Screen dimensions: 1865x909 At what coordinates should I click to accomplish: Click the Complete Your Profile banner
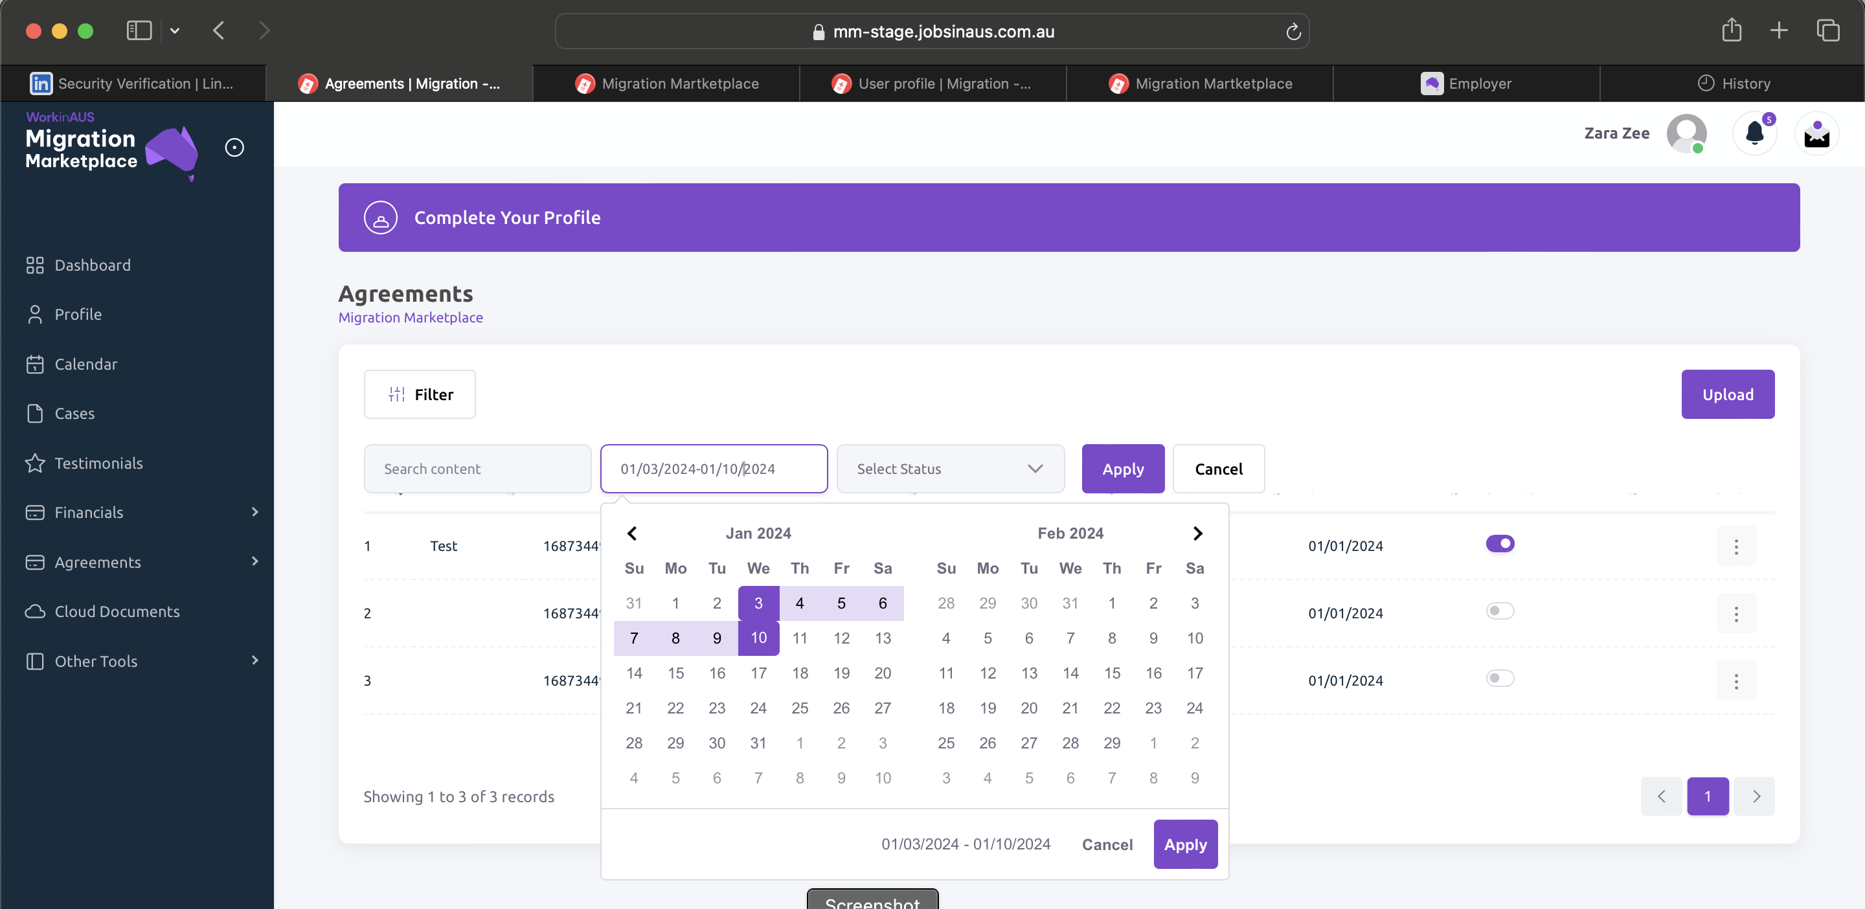[1068, 217]
